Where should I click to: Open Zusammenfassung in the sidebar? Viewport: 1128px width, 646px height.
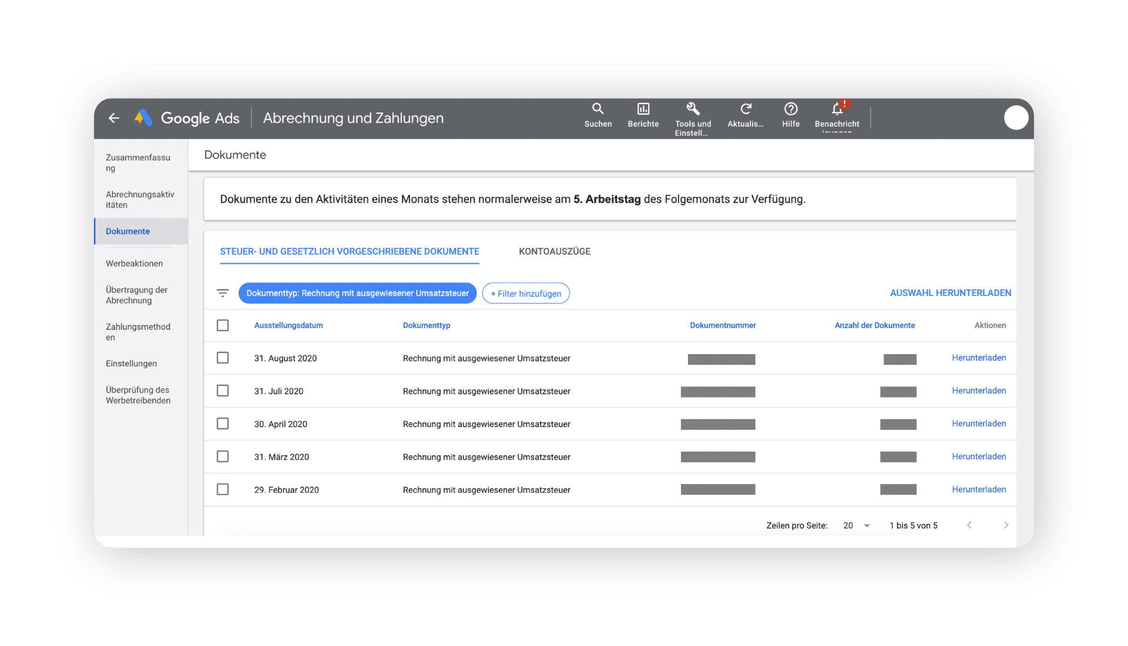[x=139, y=163]
